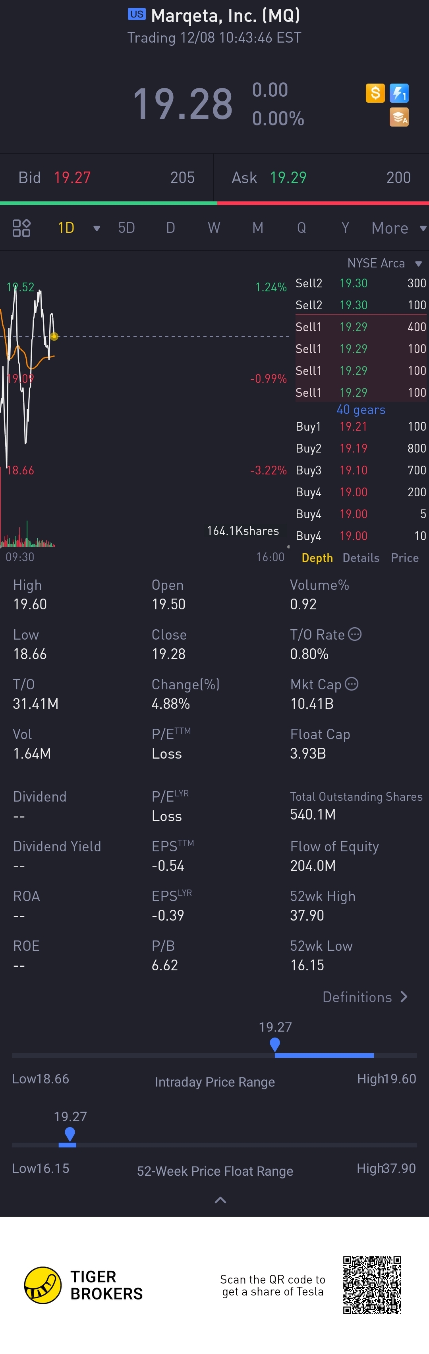Screen dimensions: 429x1354
Task: Tap the Intraday Price Range slider marker
Action: pyautogui.click(x=275, y=1044)
